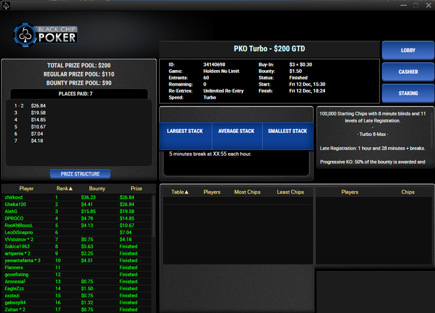The width and height of the screenshot is (435, 313).
Task: Click Players header in right panel
Action: (349, 192)
